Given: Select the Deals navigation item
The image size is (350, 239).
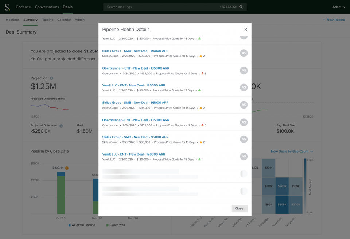Looking at the screenshot, I should 68,7.
